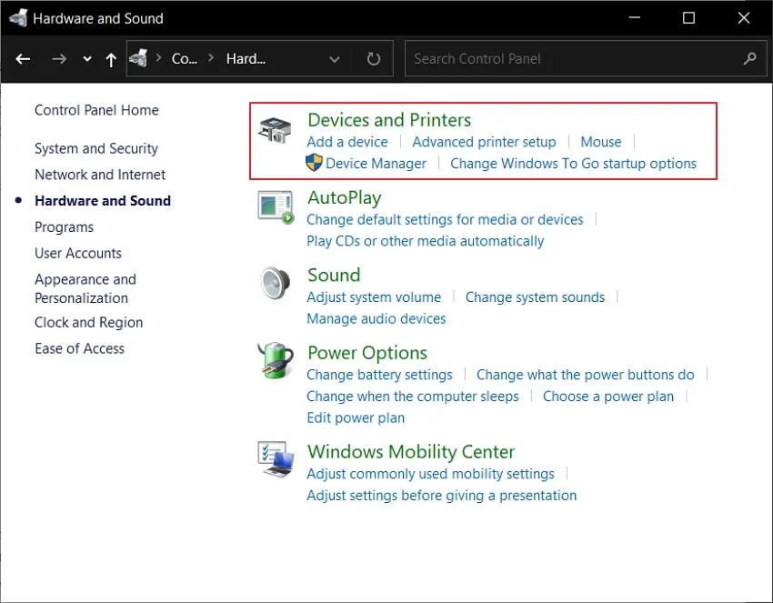Screen dimensions: 773x603
Task: Click Adjust settings before giving a presentation
Action: 441,496
